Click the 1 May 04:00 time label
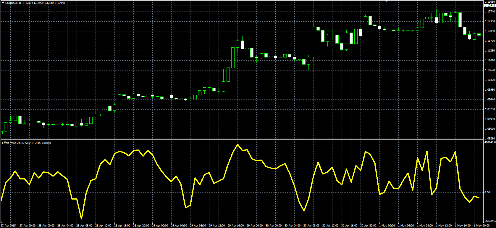The width and height of the screenshot is (496, 228). coord(406,226)
